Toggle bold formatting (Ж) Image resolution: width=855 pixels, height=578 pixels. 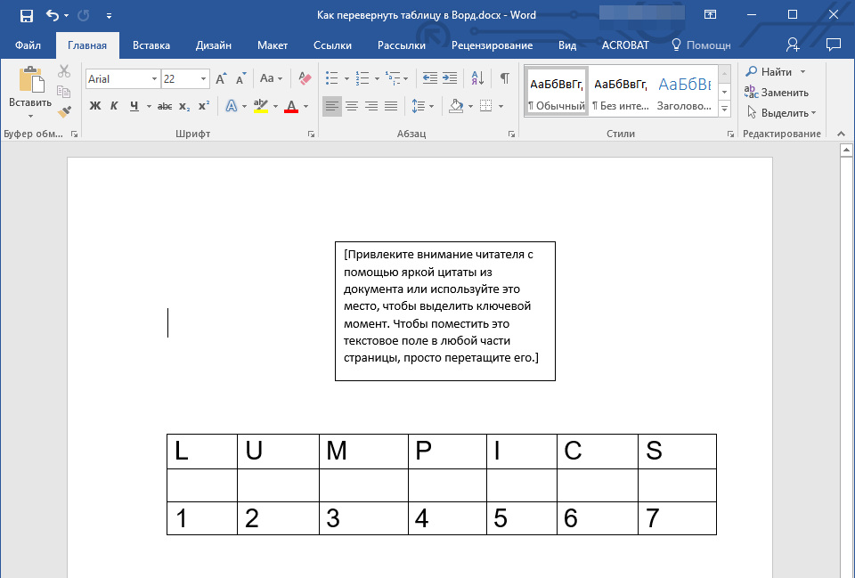tap(95, 106)
